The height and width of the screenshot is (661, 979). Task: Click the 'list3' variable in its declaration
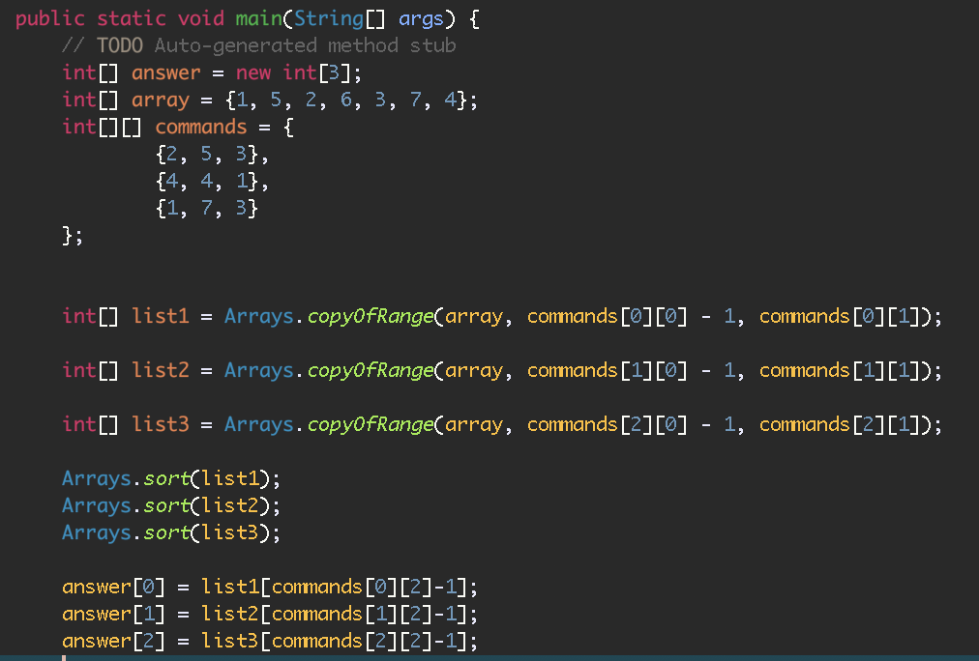161,424
